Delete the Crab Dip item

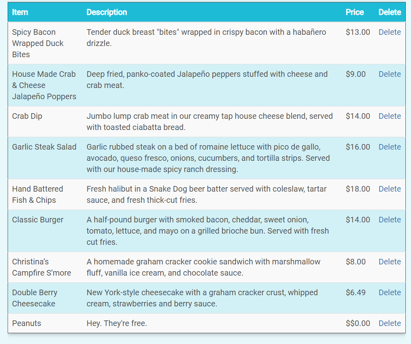[389, 116]
